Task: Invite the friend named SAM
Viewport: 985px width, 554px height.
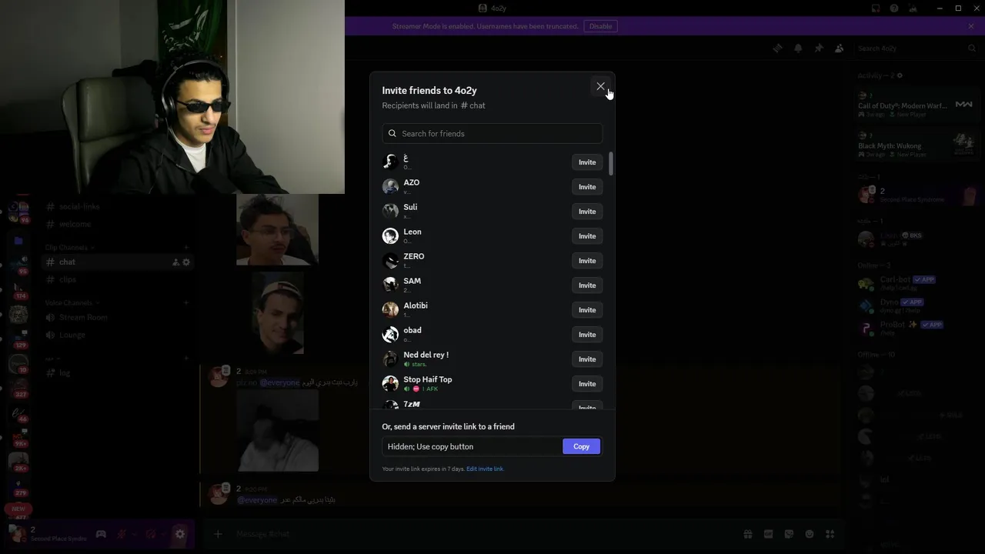Action: tap(587, 285)
